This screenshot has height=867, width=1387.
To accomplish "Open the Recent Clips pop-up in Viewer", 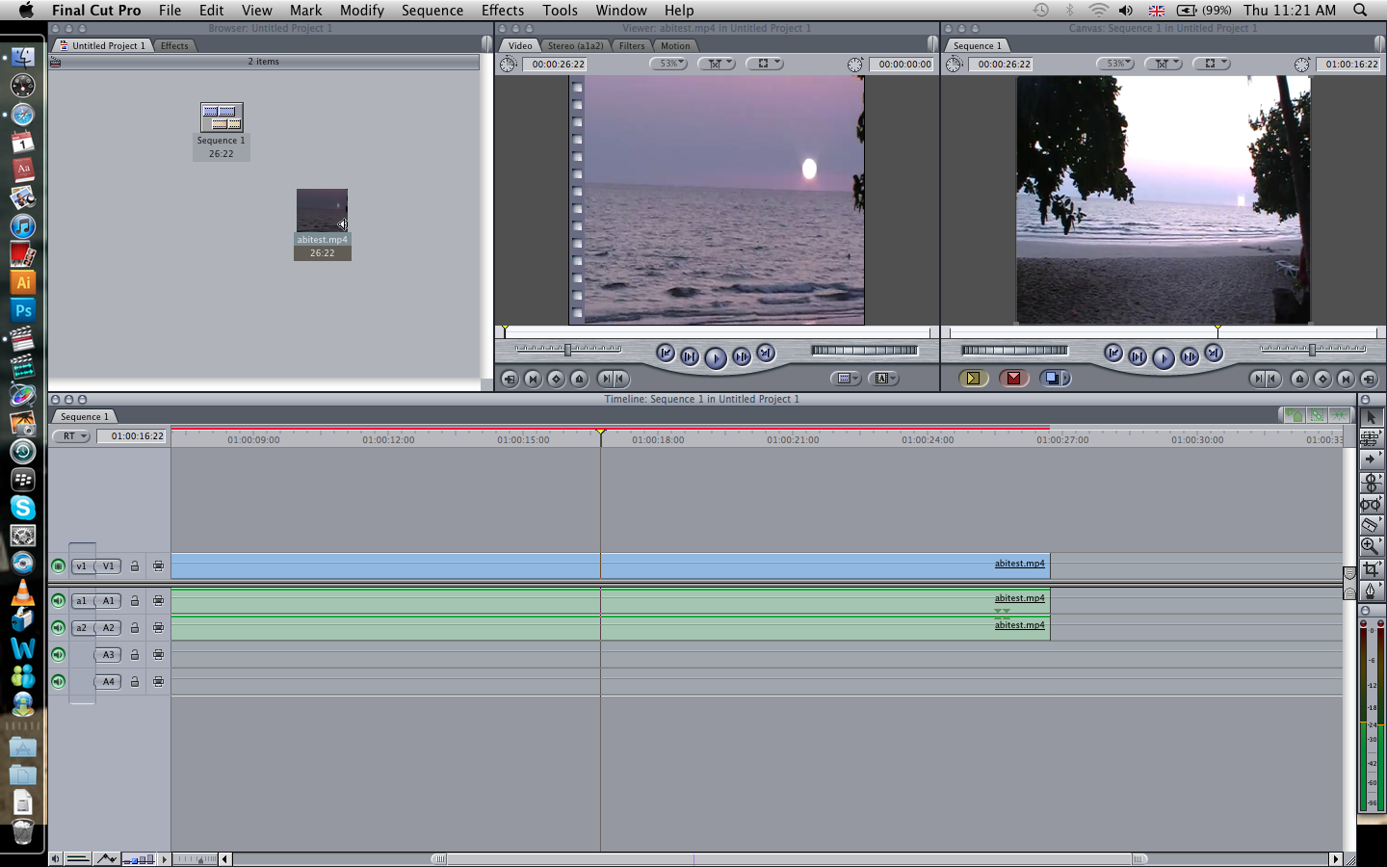I will click(x=846, y=379).
